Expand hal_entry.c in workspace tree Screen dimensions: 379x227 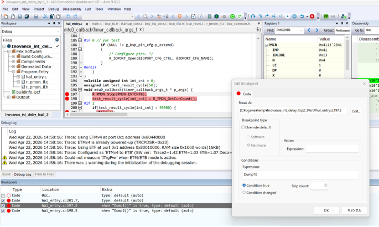click(18, 76)
